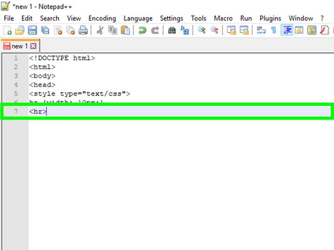The width and height of the screenshot is (334, 250).
Task: Print the document with printer icon
Action: [x=83, y=30]
